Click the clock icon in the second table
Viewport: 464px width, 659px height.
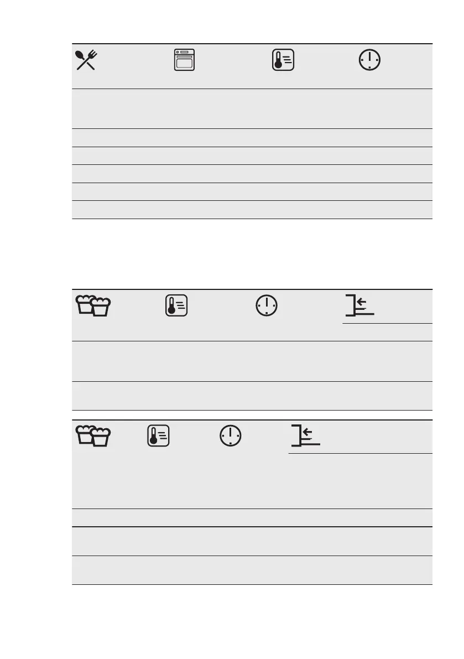click(267, 305)
